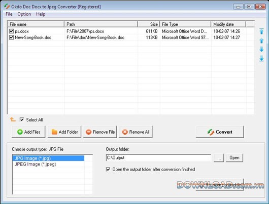This screenshot has height=204, width=269.
Task: Click the orange up-level arrow near Select All
Action: tap(13, 119)
